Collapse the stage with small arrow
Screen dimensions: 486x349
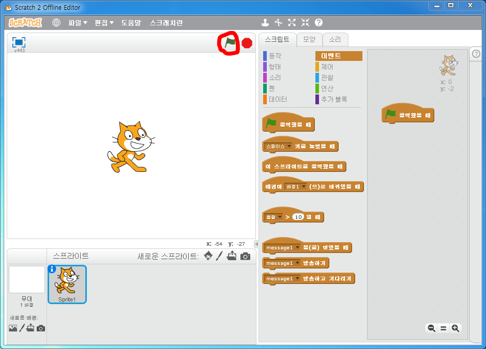256,244
